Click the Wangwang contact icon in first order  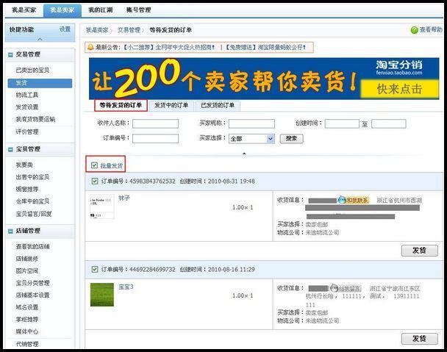click(x=342, y=200)
